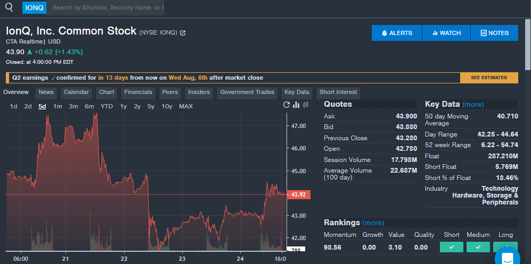This screenshot has height=264, width=531.
Task: Click the 43.92 price marker on chart axis
Action: coord(298,195)
